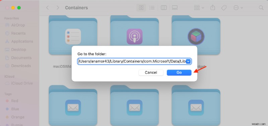Select the folder with the colored cube icon
Screen dimensions: 268x126
pyautogui.click(x=196, y=35)
